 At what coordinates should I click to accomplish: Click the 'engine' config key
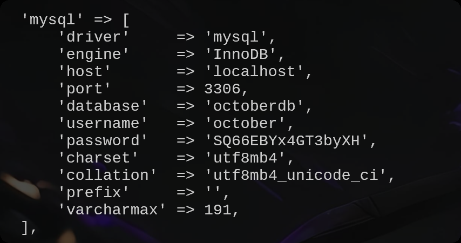click(x=93, y=55)
